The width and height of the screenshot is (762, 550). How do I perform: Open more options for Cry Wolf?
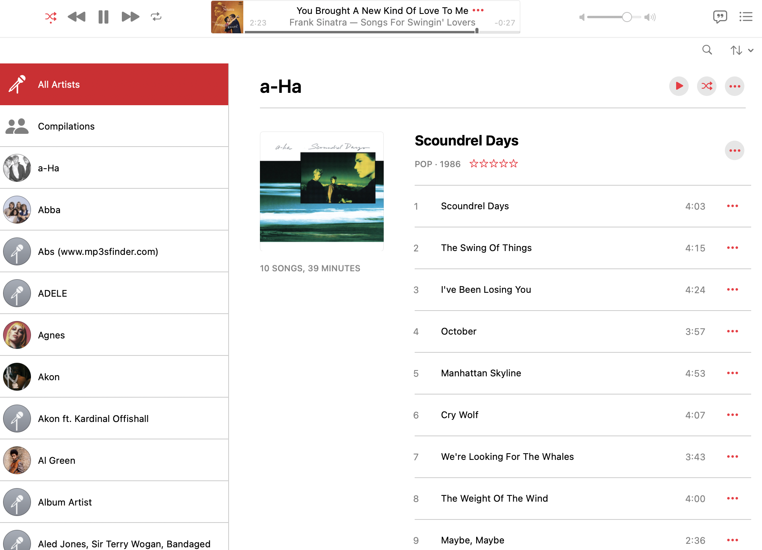733,415
